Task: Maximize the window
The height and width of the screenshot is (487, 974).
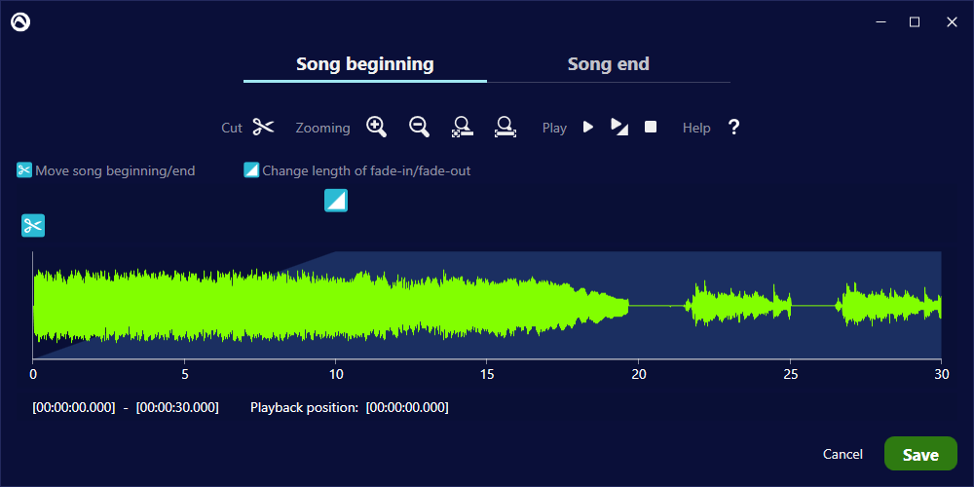Action: click(915, 21)
